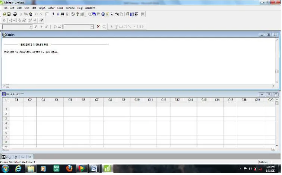
Task: Click the Help question mark icon
Action: tap(78, 14)
